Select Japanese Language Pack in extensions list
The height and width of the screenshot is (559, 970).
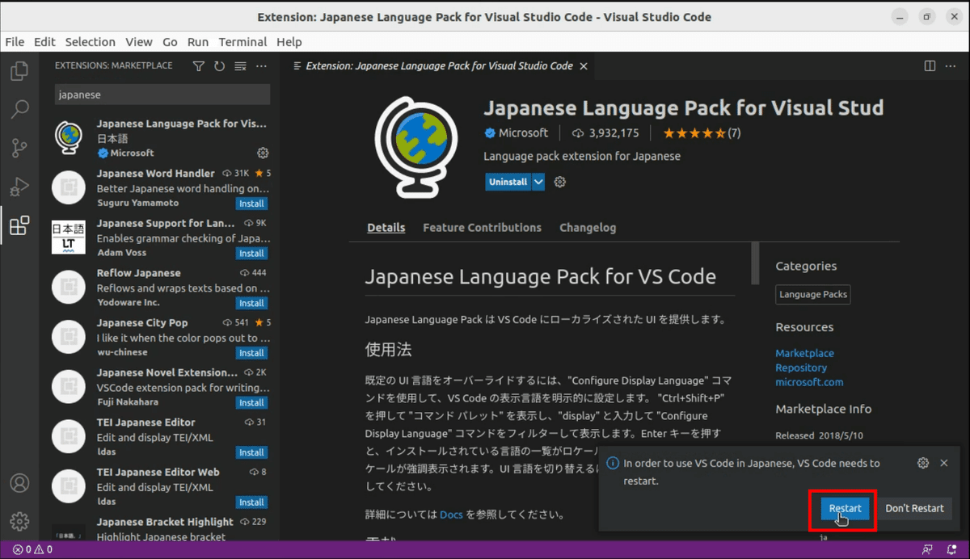160,138
